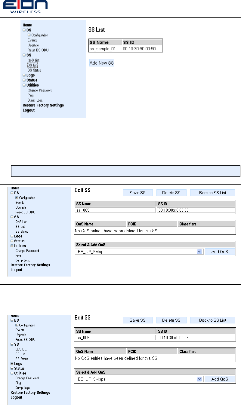Select Reset BS ODU in bottom Edit SS page
The height and width of the screenshot is (413, 241).
25,340
